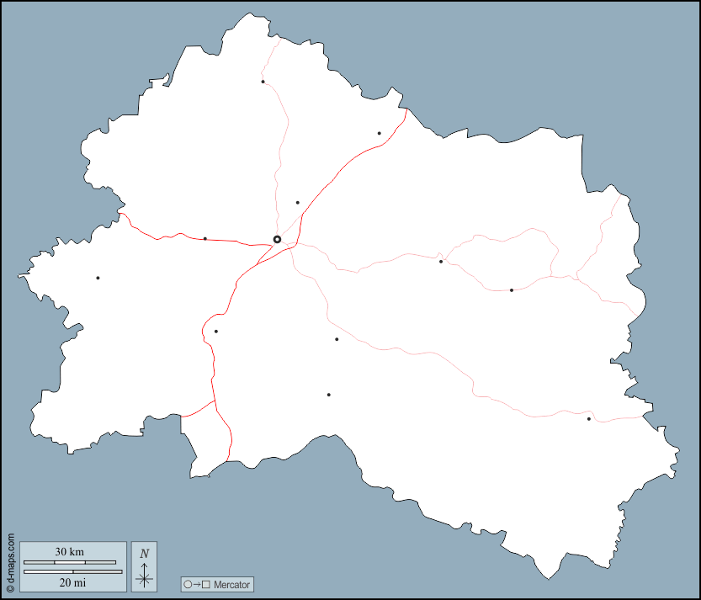Click the capital city ring marker
The width and height of the screenshot is (701, 600).
[x=277, y=240]
